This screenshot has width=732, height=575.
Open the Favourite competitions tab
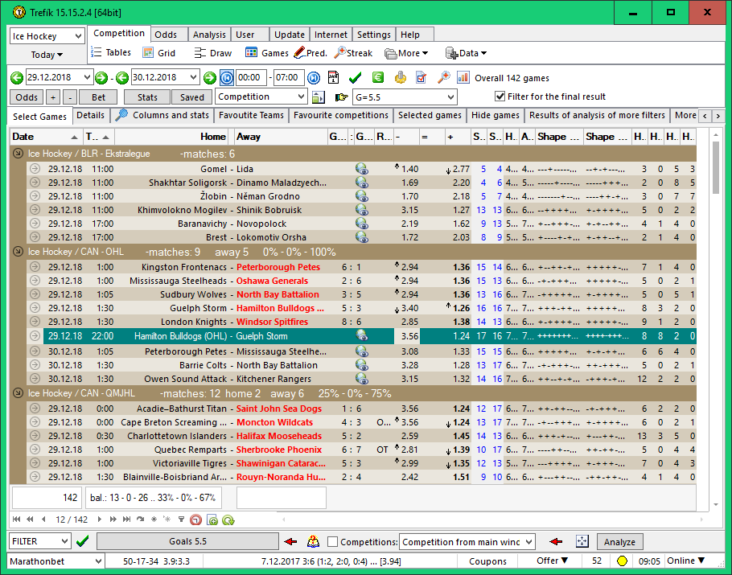point(340,116)
